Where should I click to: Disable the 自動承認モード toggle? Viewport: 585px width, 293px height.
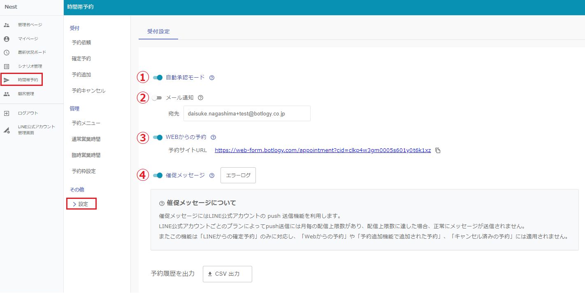(158, 78)
